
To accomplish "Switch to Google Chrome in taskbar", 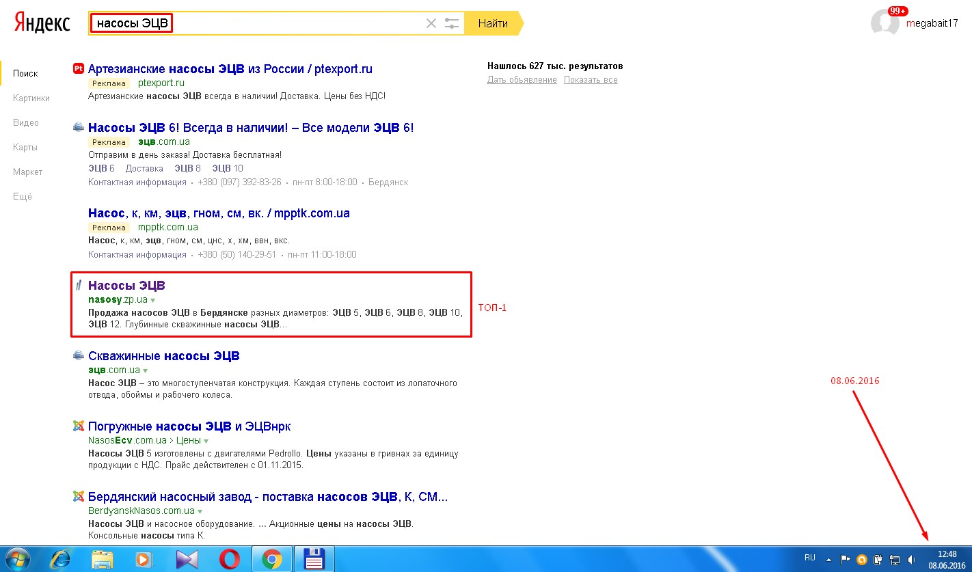I will pyautogui.click(x=271, y=560).
